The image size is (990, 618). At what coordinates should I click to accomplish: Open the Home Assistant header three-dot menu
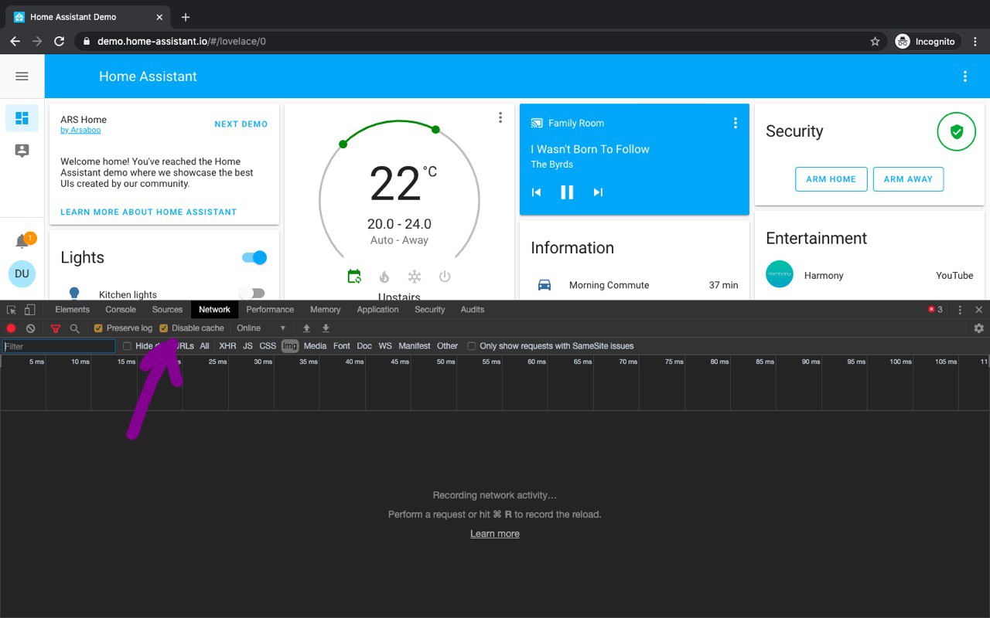tap(965, 76)
